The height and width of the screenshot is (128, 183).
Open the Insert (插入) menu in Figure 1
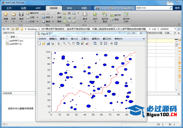(74, 39)
